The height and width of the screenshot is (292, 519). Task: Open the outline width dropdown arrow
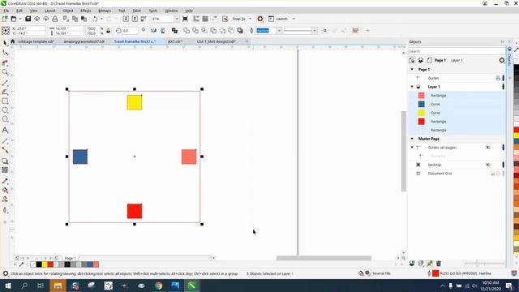279,31
